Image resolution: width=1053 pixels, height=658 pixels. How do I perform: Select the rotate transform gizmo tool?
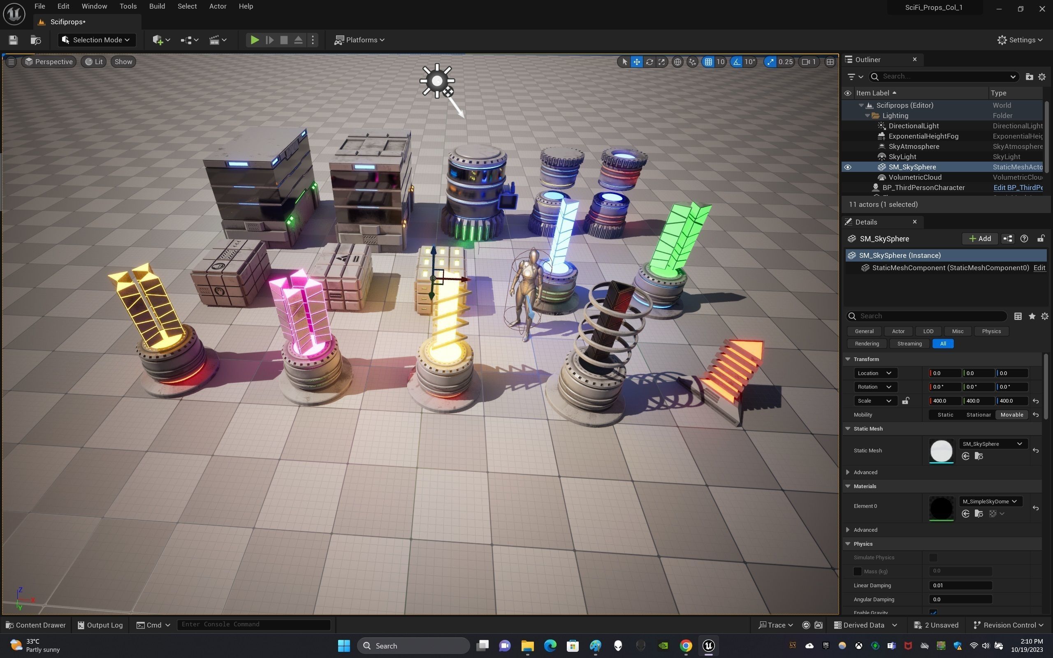[x=649, y=62]
